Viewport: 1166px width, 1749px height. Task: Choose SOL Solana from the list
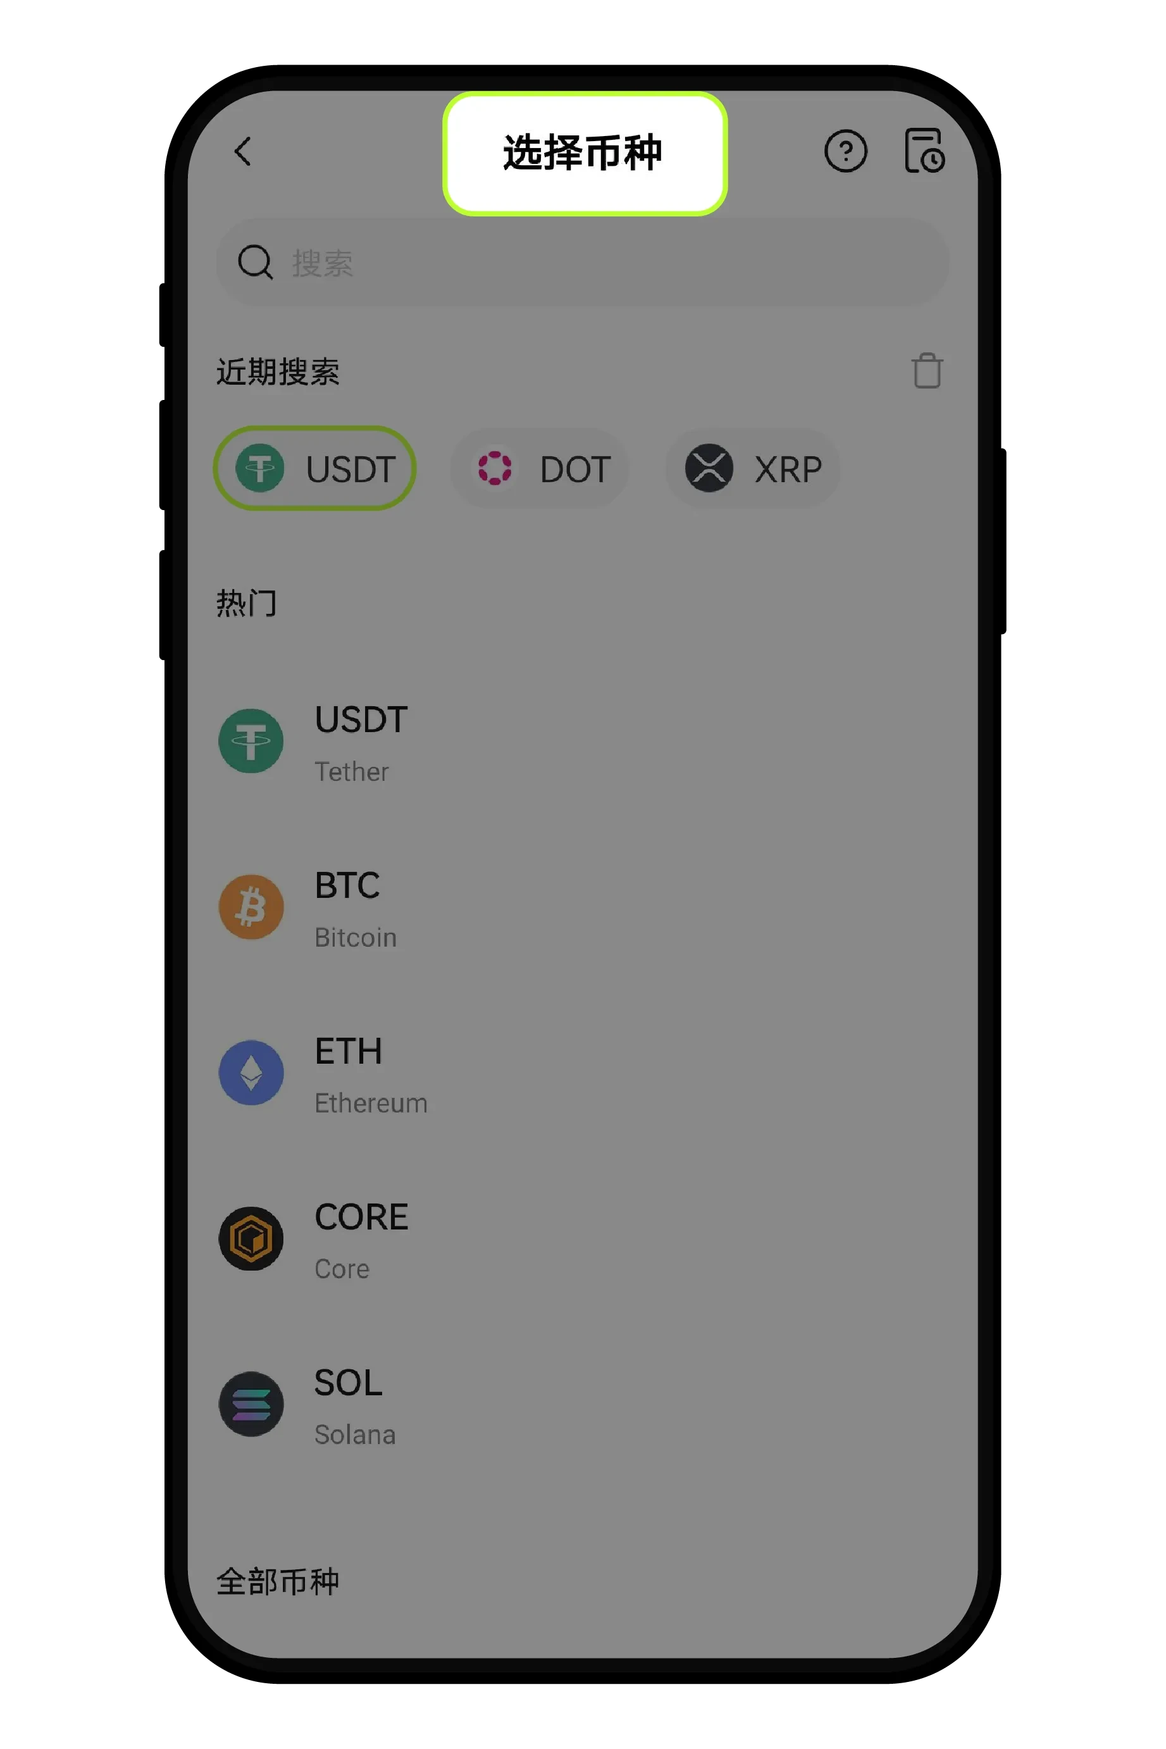click(582, 1405)
